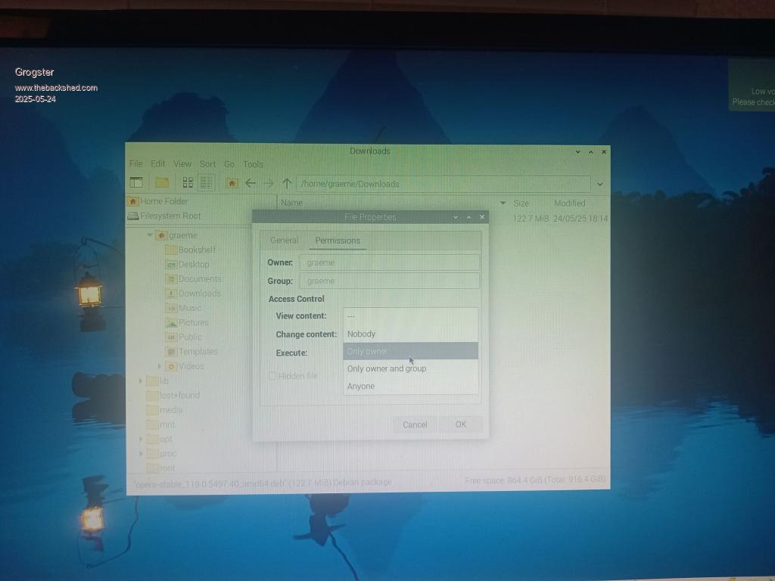
Task: Select 'Only owner and group' option
Action: [x=387, y=368]
